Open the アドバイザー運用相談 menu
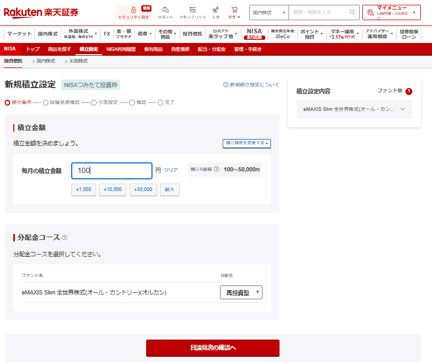Viewport: 432px width, 364px height. coord(379,34)
